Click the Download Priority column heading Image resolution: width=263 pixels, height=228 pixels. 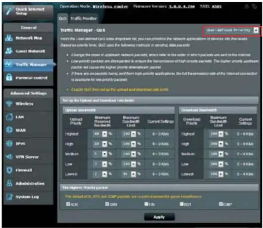click(x=191, y=121)
